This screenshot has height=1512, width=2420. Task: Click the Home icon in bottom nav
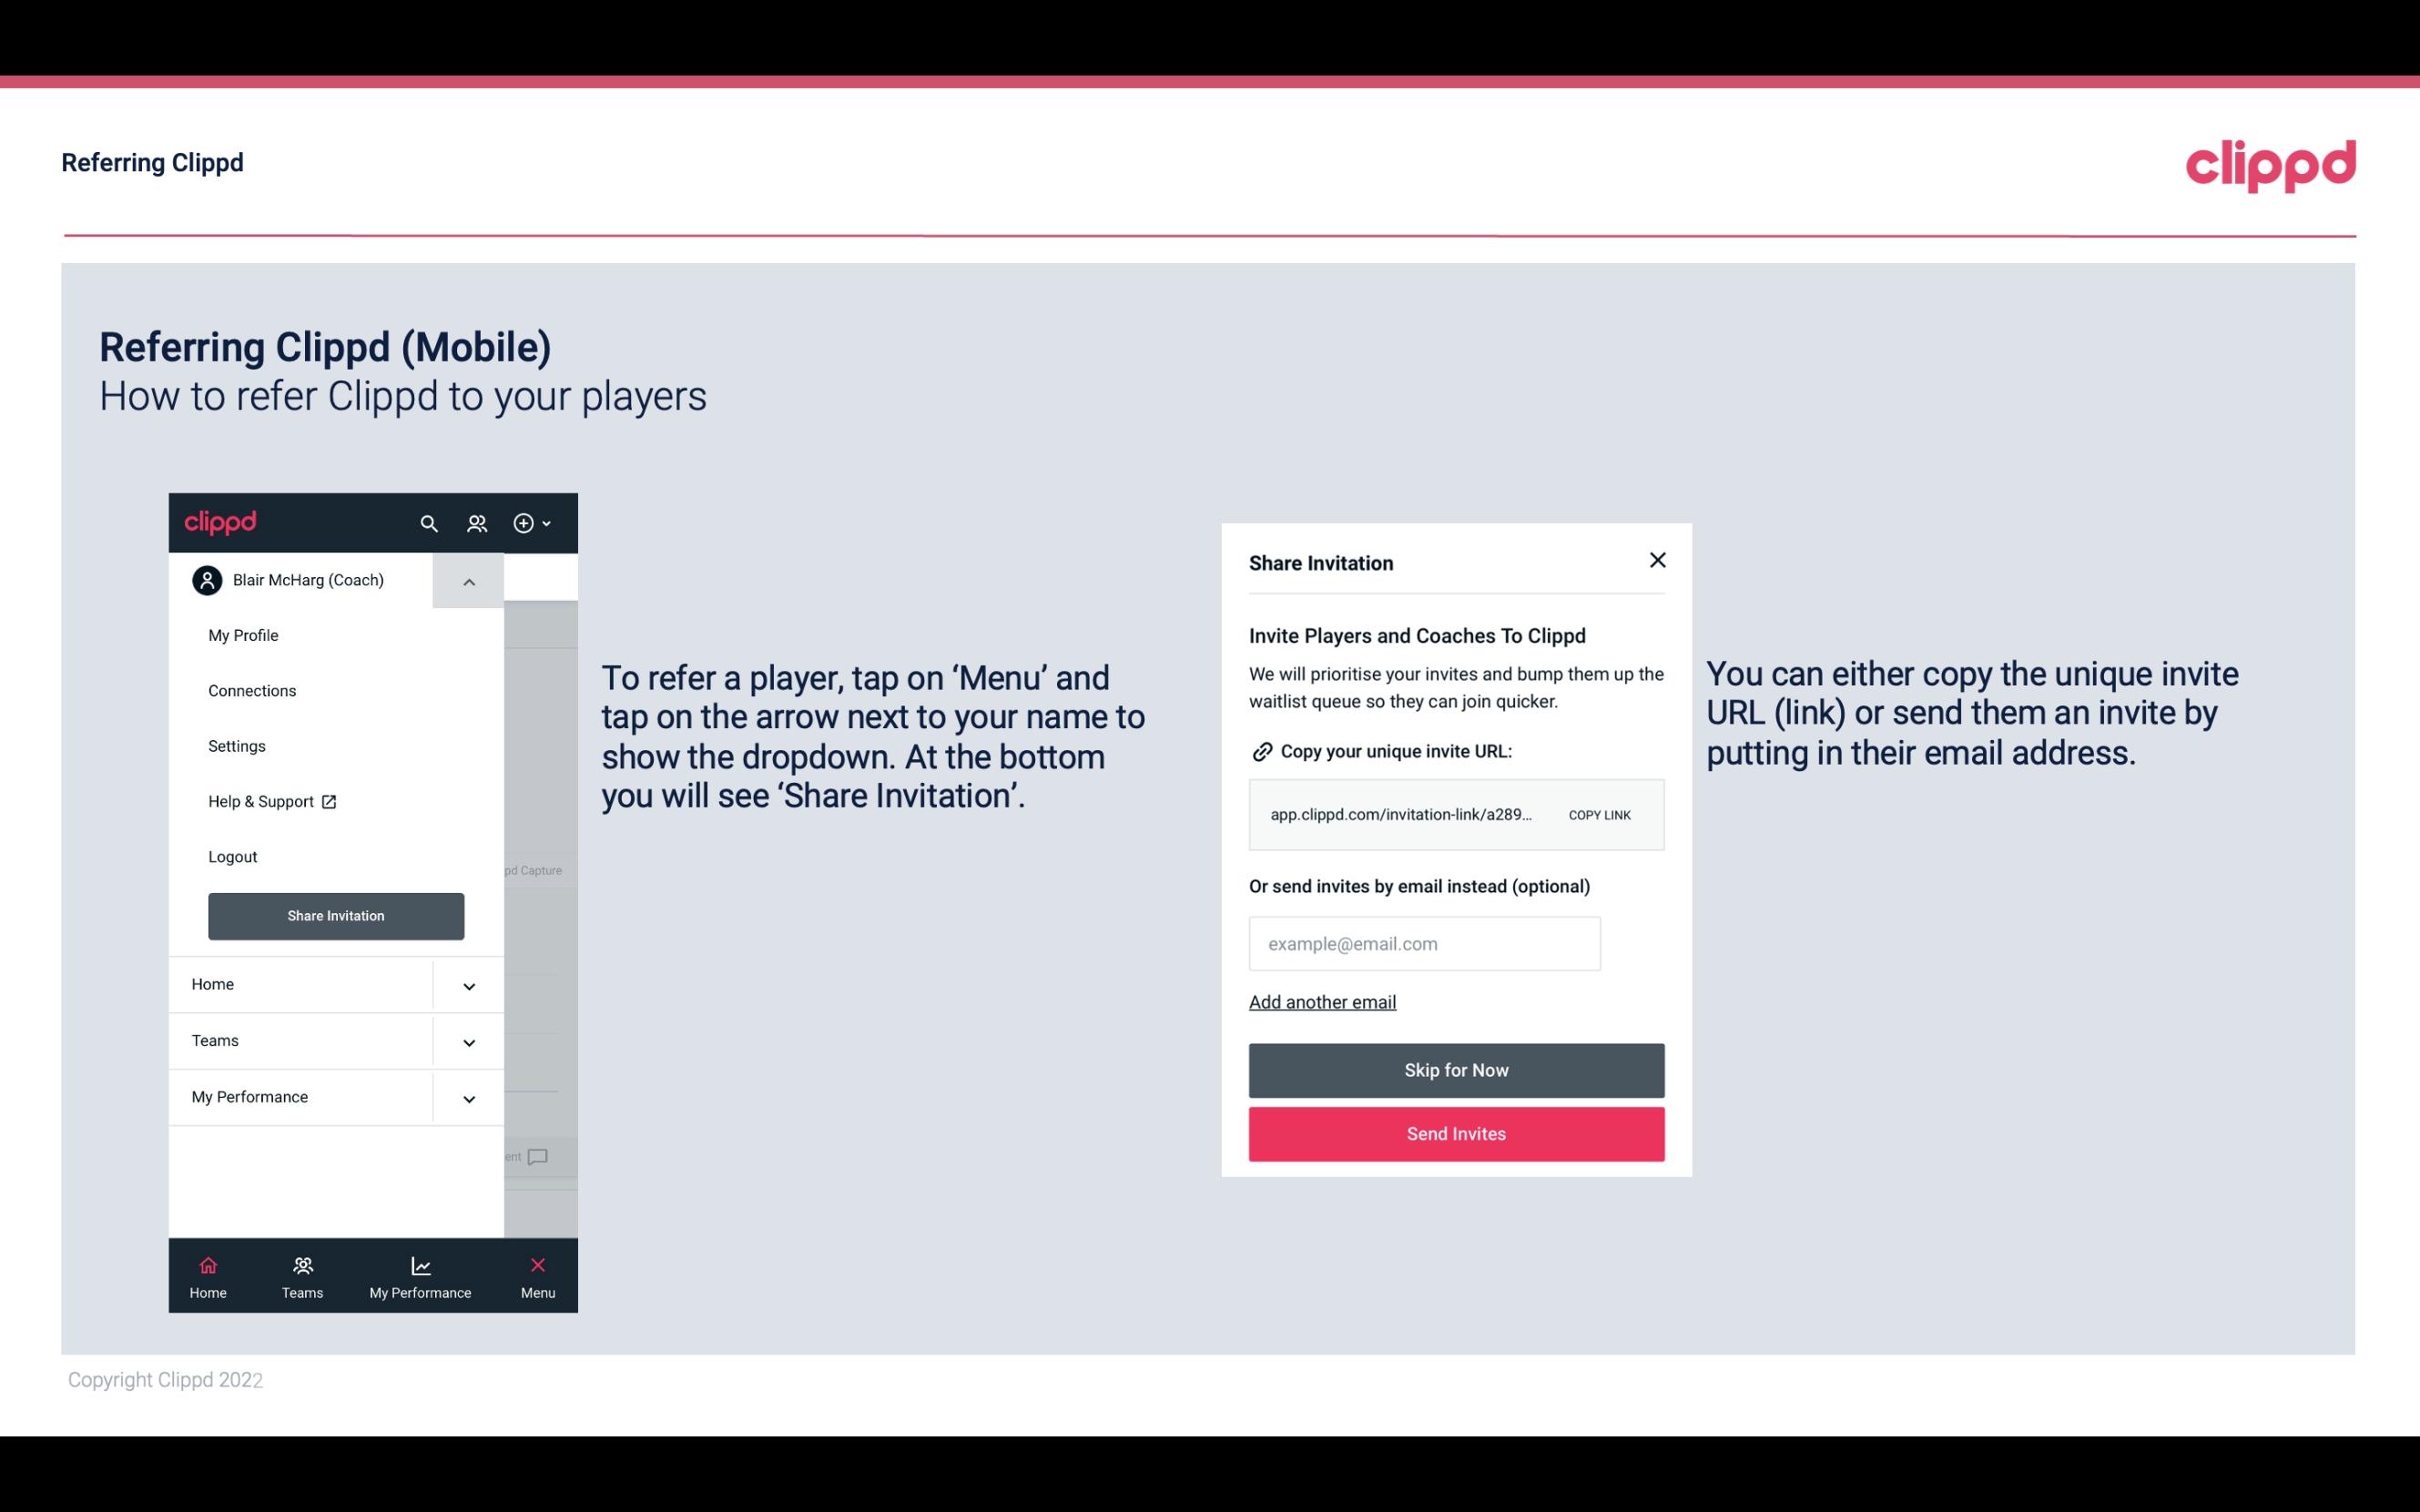pyautogui.click(x=208, y=1264)
